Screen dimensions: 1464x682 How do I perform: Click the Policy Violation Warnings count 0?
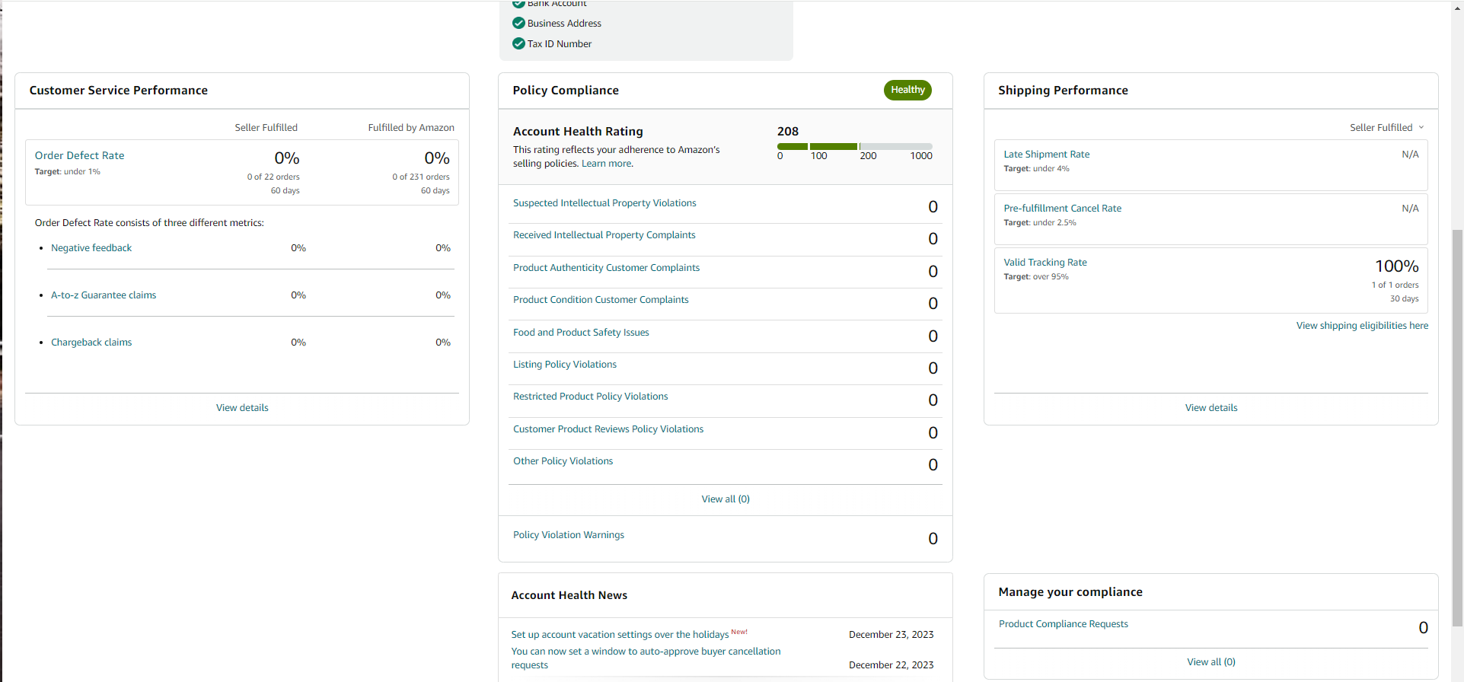pos(933,539)
